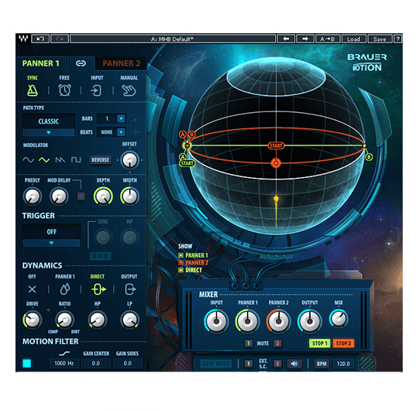Select Output dynamics routing icon
Viewport: 419px width, 410px height.
[x=130, y=289]
